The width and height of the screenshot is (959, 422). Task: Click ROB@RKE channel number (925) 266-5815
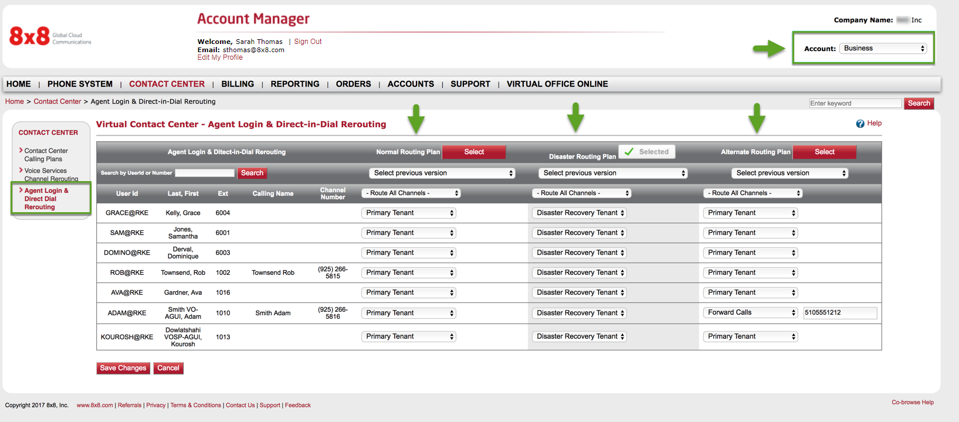(x=333, y=273)
